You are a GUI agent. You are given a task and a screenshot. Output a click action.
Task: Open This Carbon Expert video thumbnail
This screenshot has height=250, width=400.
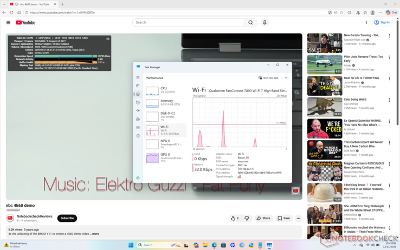click(325, 150)
